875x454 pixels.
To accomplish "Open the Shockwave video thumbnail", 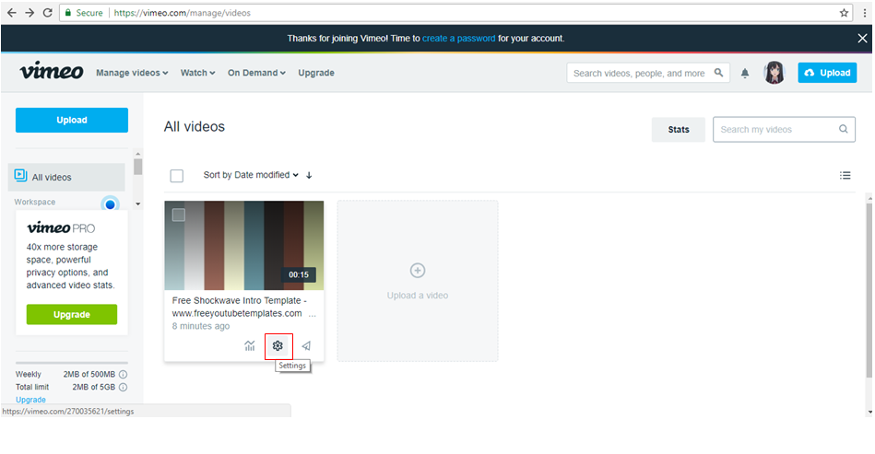I will tap(243, 246).
